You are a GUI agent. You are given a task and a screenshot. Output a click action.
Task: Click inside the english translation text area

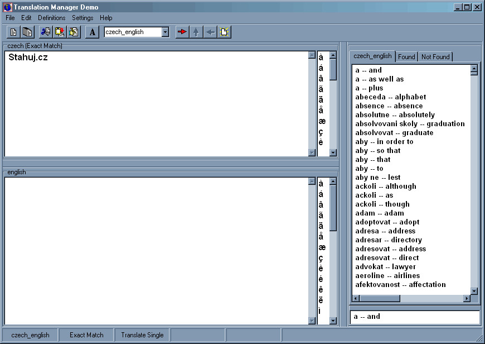[x=157, y=251]
